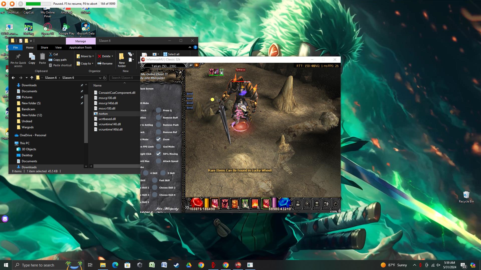The width and height of the screenshot is (481, 270).
Task: Collapse the Explorer ribbon chevron
Action: tap(190, 47)
